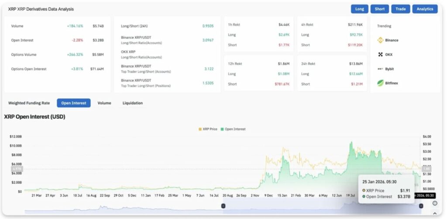Click the OKX exchange logo icon
The image size is (447, 219).
[380, 55]
